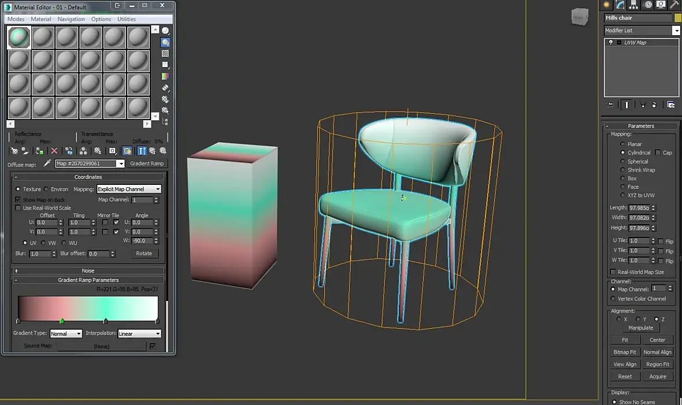Open the Modifier List dropdown
The height and width of the screenshot is (405, 682).
pos(642,31)
